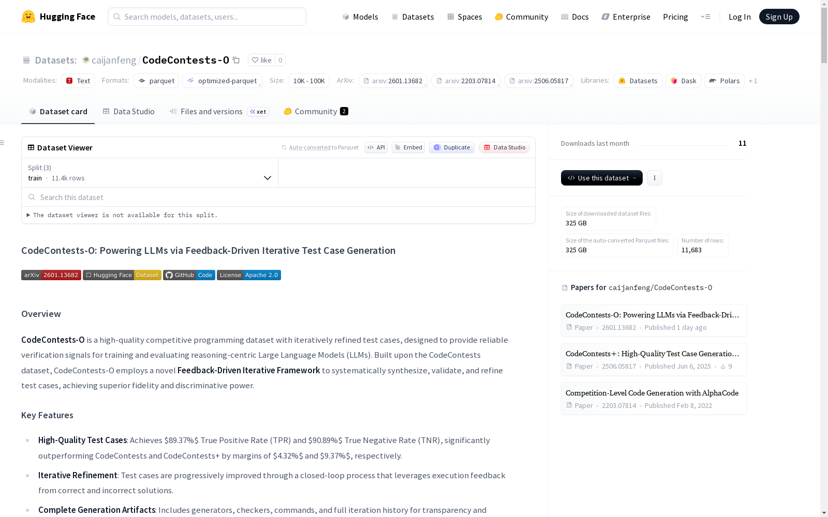Focus the Search this dataset field
This screenshot has width=828, height=517.
(278, 197)
